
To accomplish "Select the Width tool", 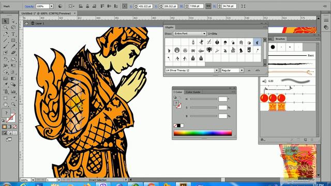I will tap(6, 66).
